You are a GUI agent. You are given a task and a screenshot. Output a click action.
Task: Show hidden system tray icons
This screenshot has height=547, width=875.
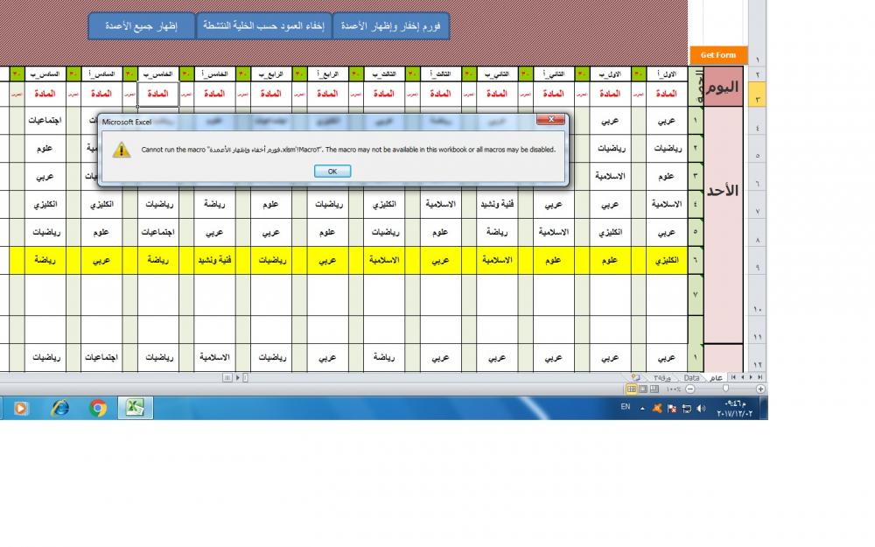[643, 408]
